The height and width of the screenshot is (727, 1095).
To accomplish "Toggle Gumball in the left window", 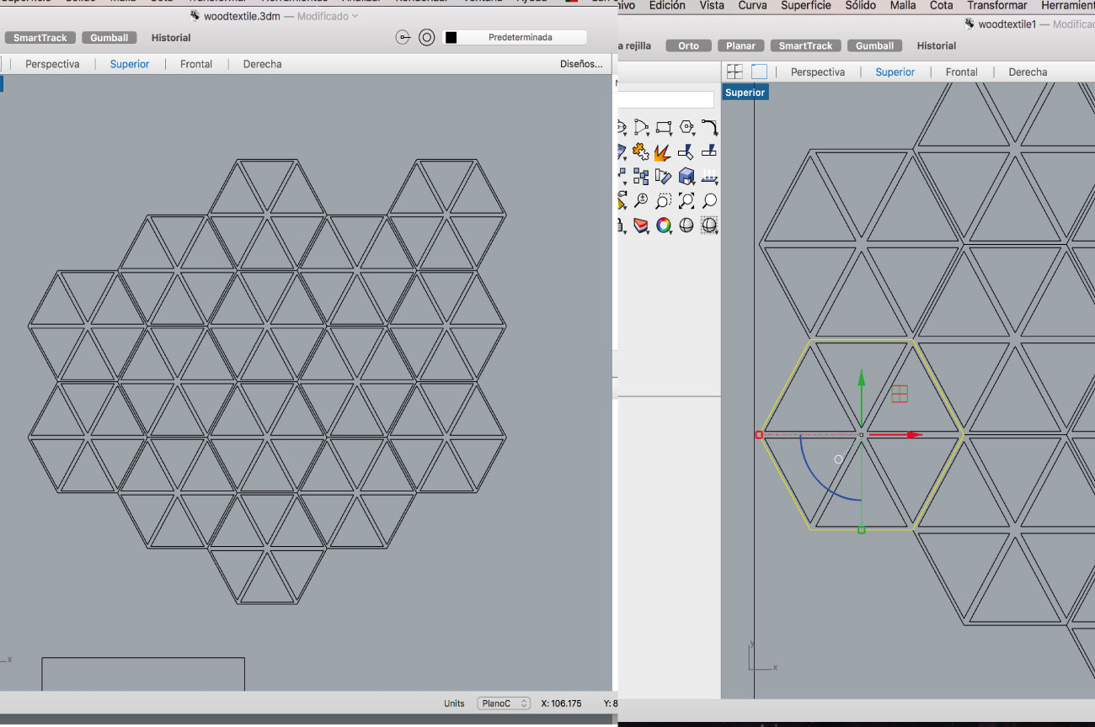I will tap(109, 38).
